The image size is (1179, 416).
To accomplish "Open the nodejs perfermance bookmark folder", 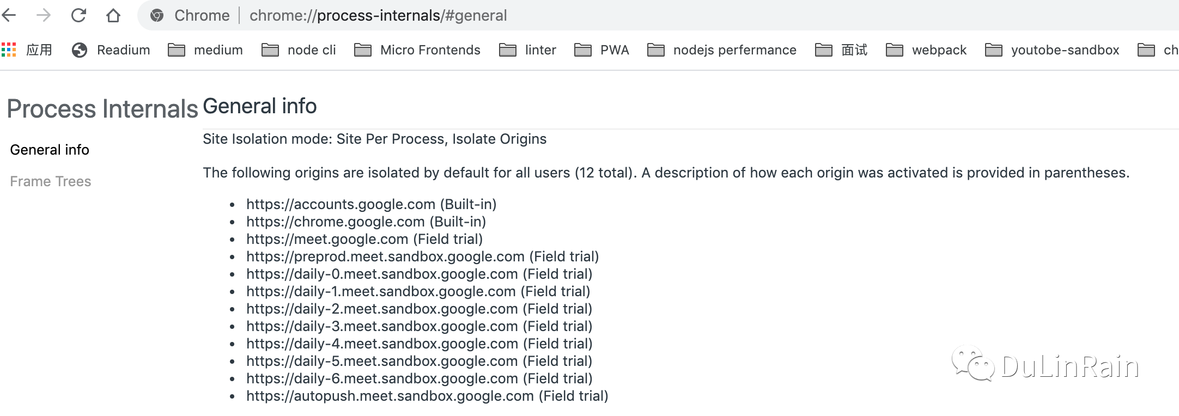I will click(x=721, y=50).
